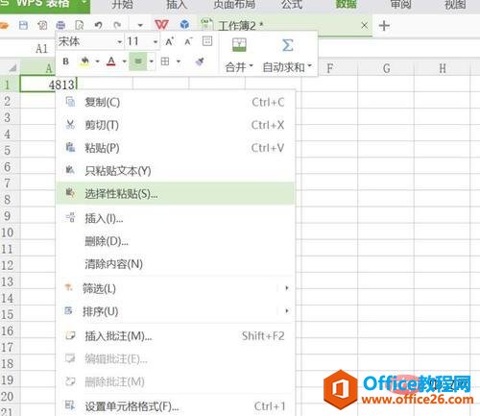Expand the 排序(U) submenu

(175, 311)
